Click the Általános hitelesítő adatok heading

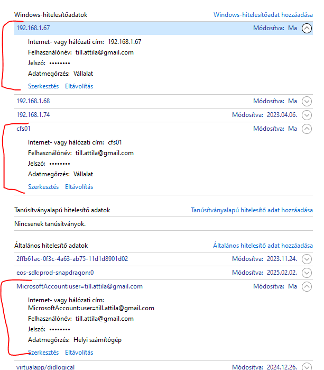[x=51, y=246]
